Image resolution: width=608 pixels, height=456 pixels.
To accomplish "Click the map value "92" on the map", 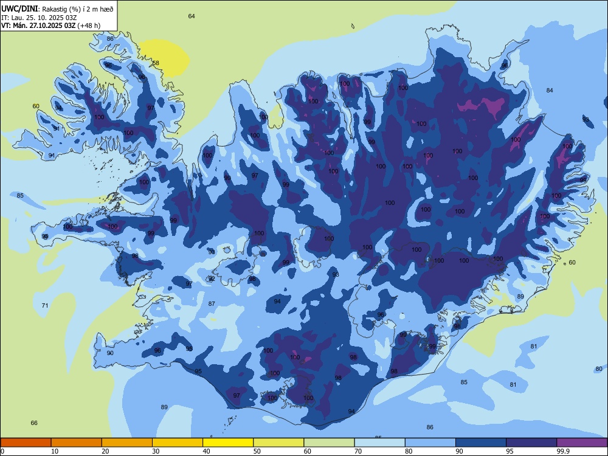I will pyautogui.click(x=212, y=279).
